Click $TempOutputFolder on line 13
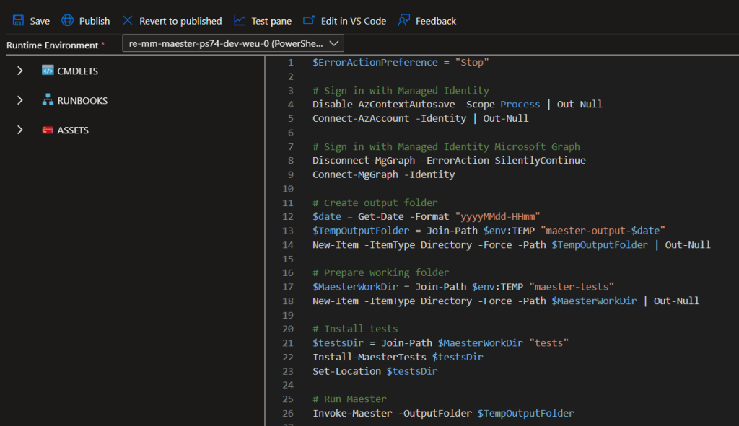The image size is (739, 426). tap(361, 231)
